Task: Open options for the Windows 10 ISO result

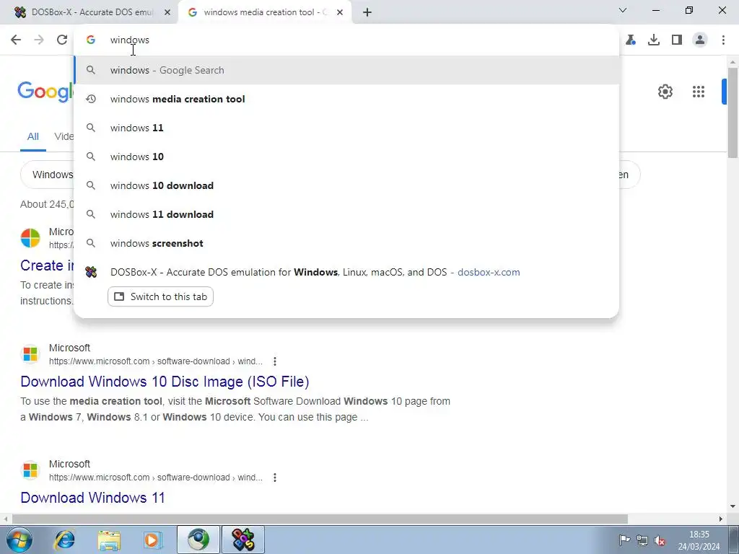Action: (275, 361)
